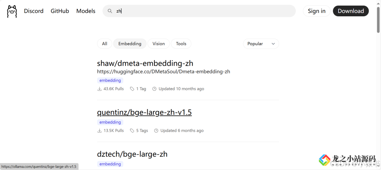Select the Vision filter tab

159,44
